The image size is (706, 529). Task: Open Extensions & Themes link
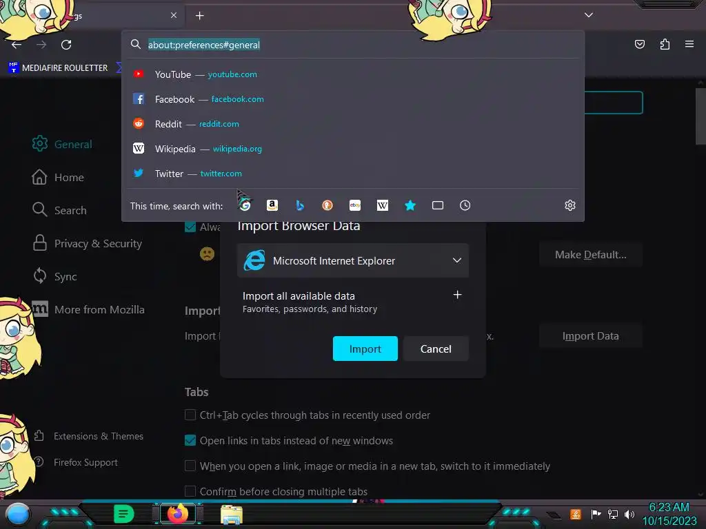pos(89,436)
